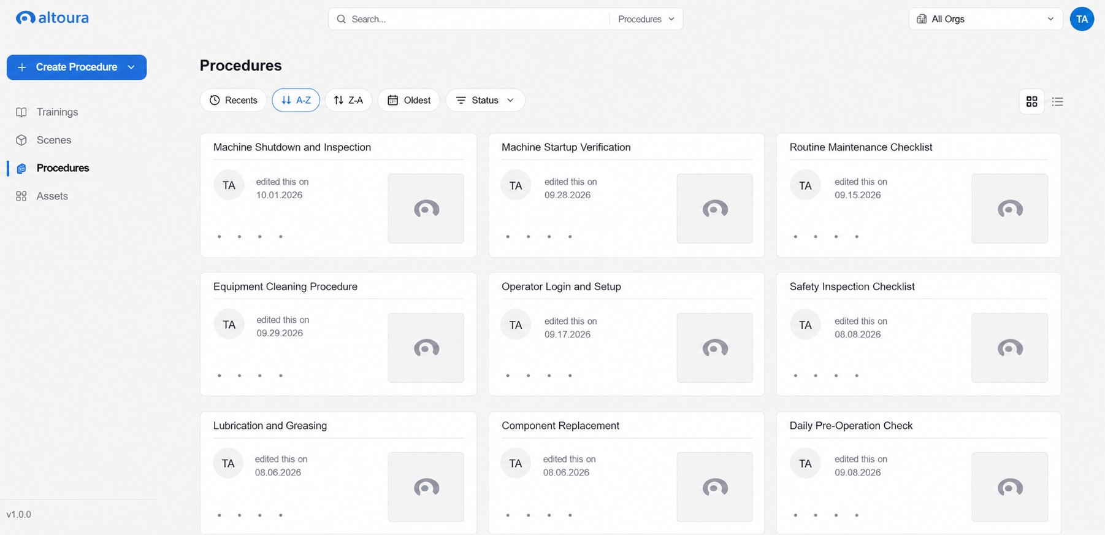Open Machine Shutdown and Inspection procedure

(292, 147)
